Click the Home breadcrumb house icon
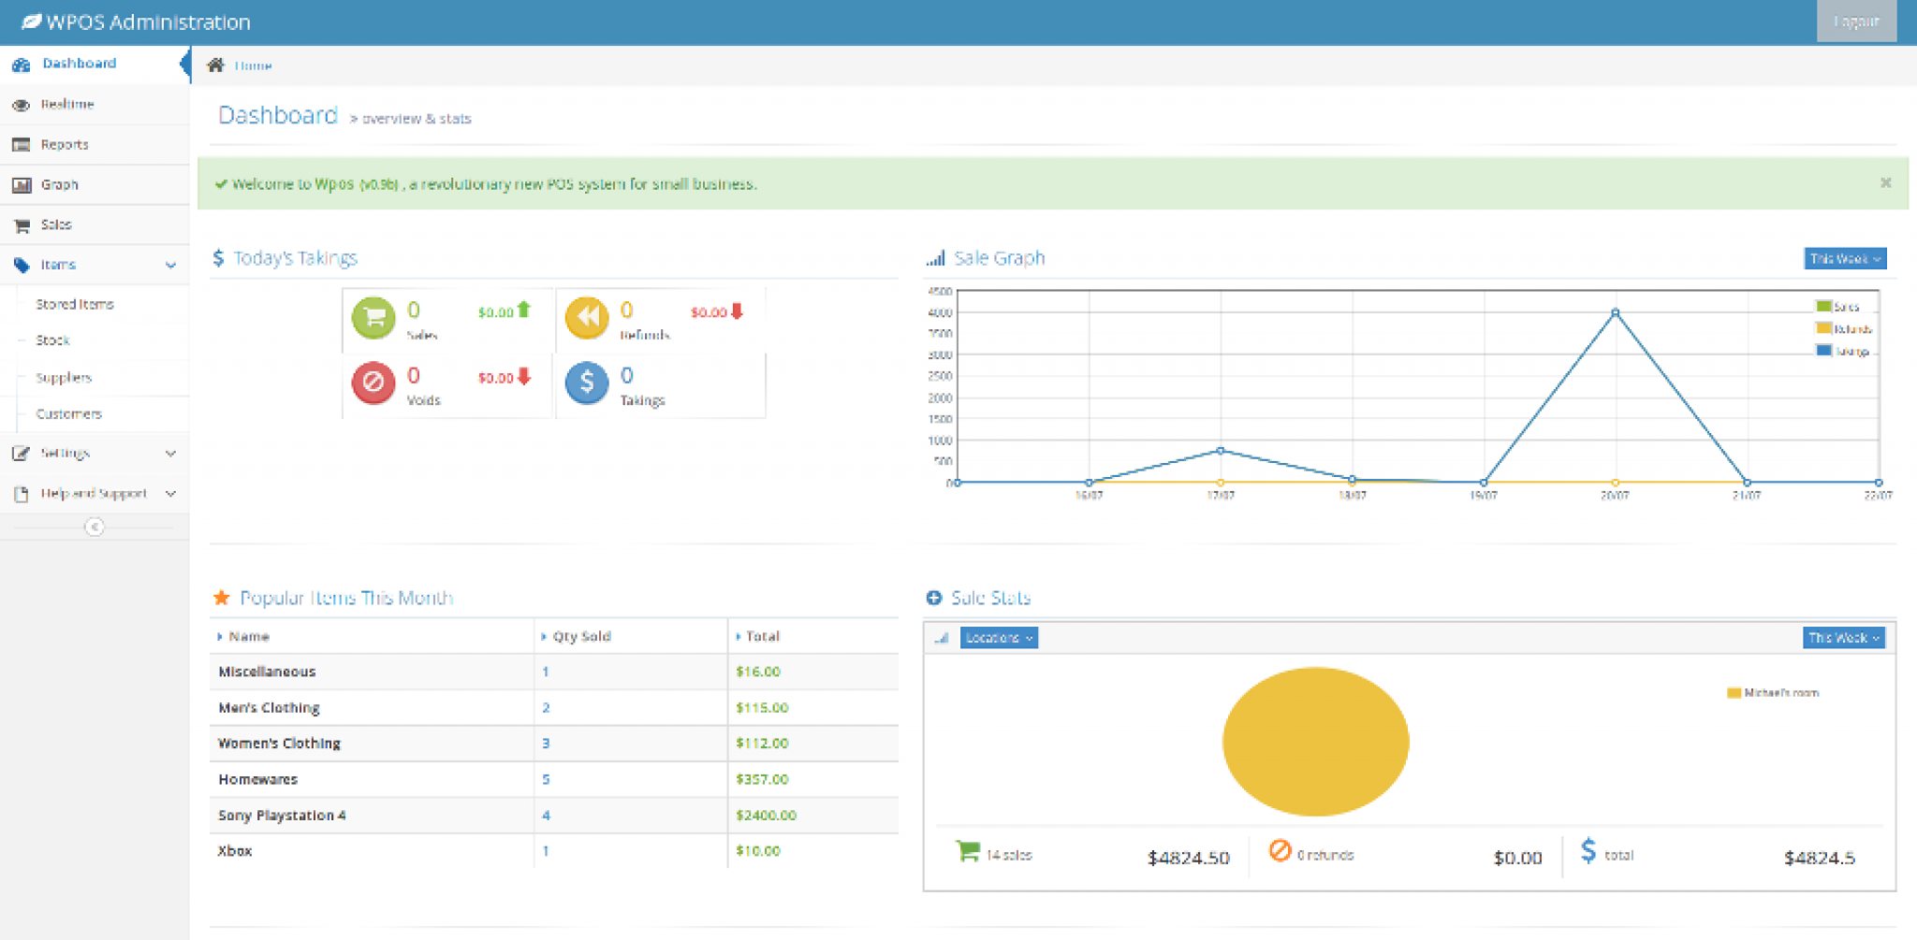This screenshot has height=940, width=1917. (x=215, y=65)
